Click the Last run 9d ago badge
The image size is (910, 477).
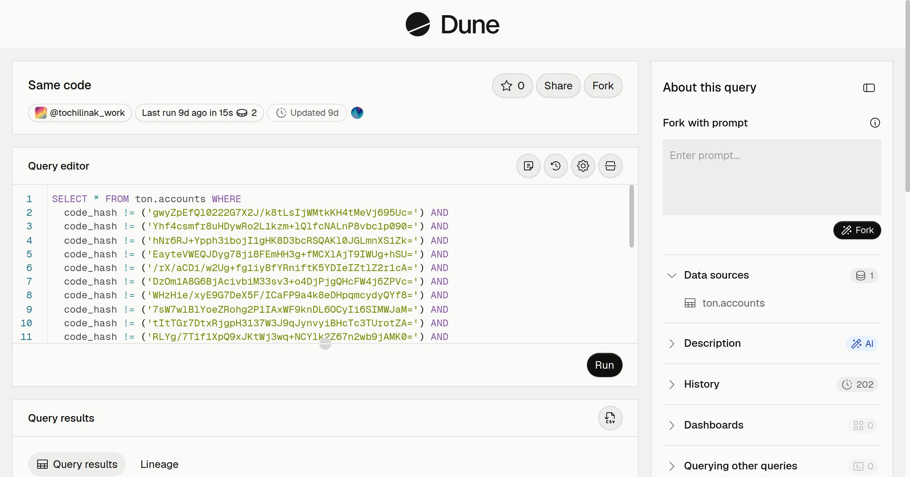tap(199, 113)
